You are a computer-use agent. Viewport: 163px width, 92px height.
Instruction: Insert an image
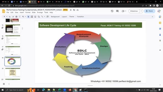(x=35, y=17)
